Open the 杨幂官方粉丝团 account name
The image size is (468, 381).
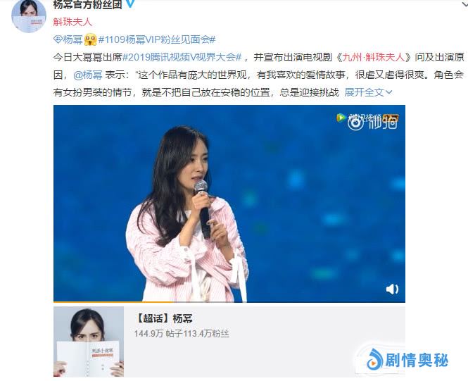pos(88,4)
